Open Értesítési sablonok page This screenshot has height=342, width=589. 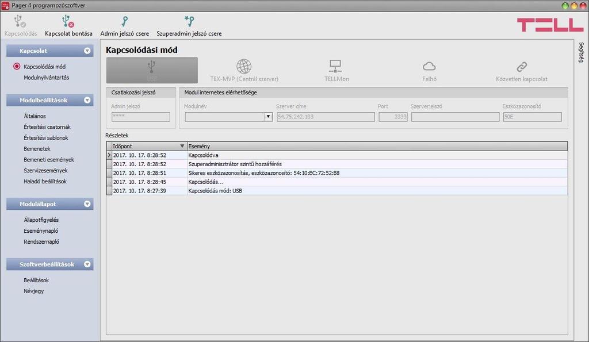pos(46,138)
